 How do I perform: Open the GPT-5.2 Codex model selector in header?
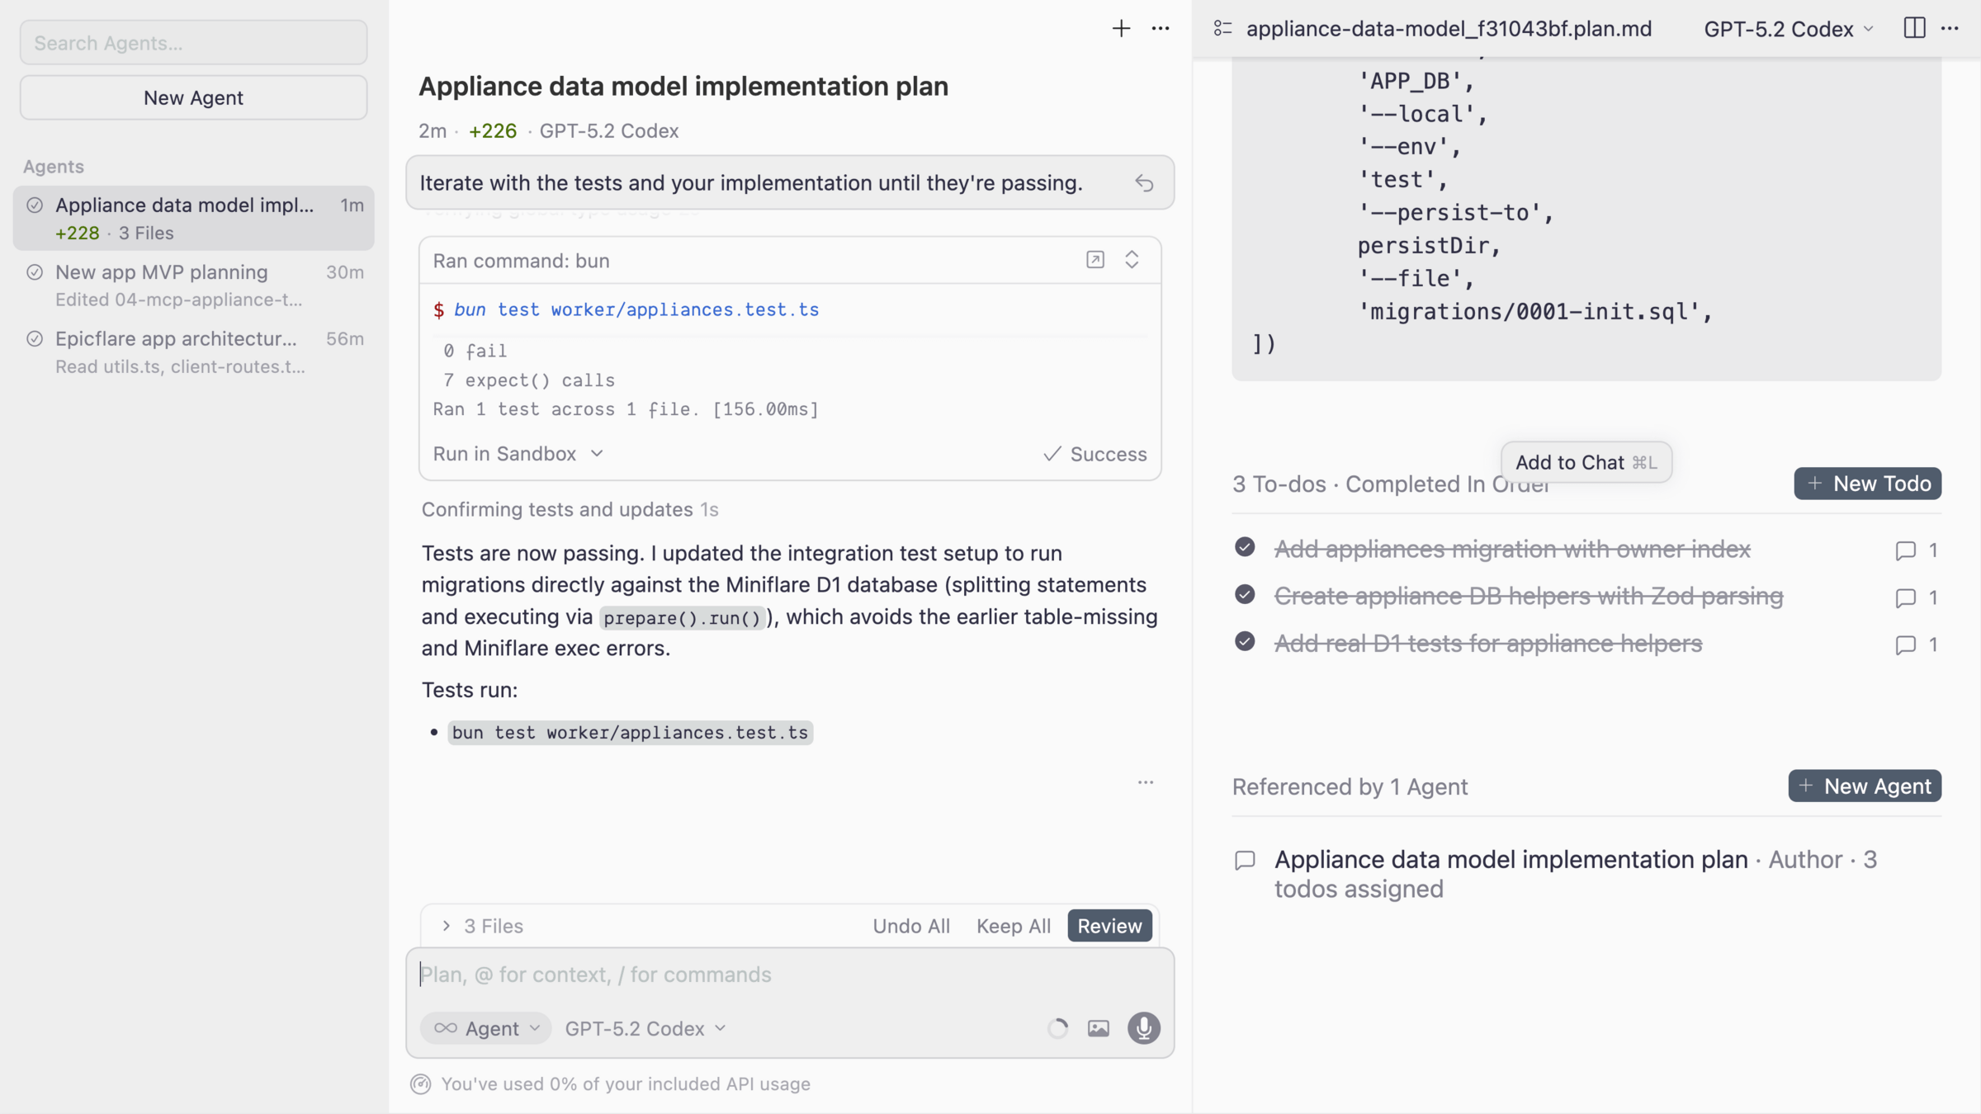coord(1788,29)
